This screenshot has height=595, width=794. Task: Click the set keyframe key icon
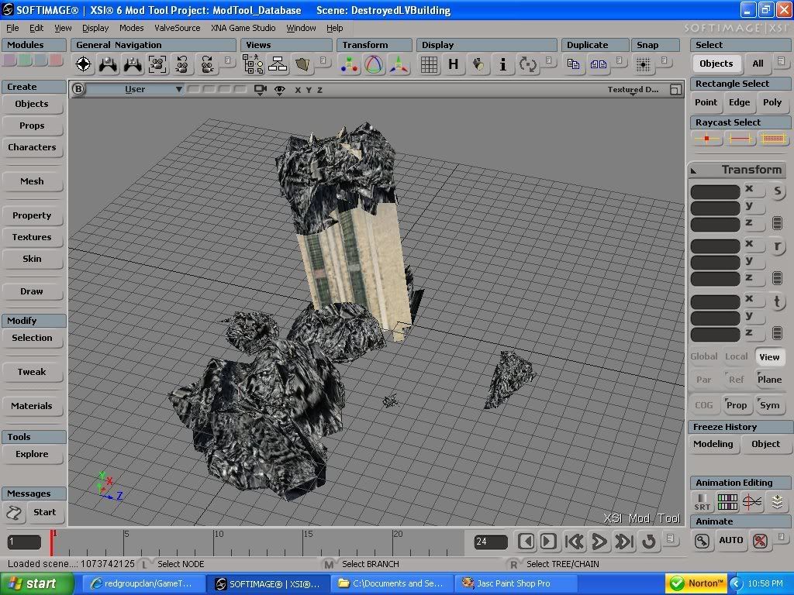tap(702, 541)
